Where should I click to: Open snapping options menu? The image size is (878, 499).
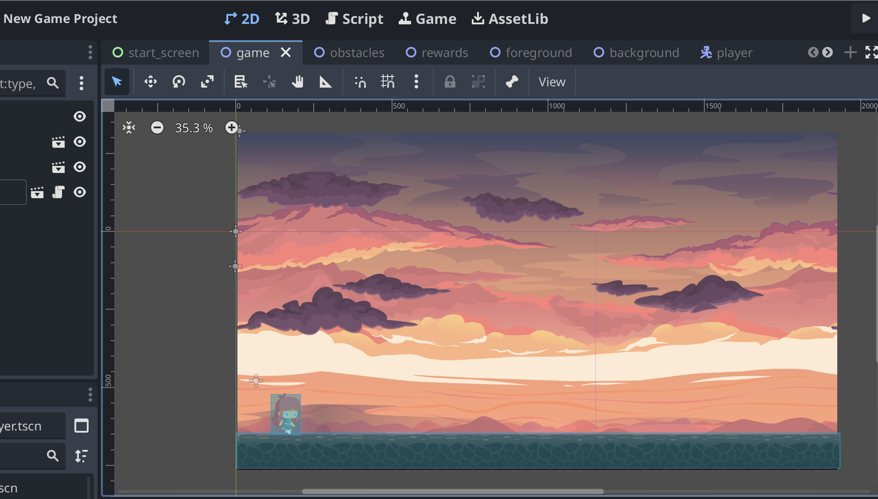[416, 82]
